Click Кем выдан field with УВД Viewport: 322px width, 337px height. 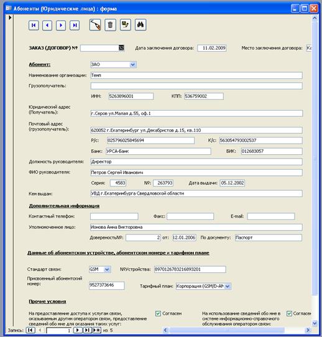(196, 193)
